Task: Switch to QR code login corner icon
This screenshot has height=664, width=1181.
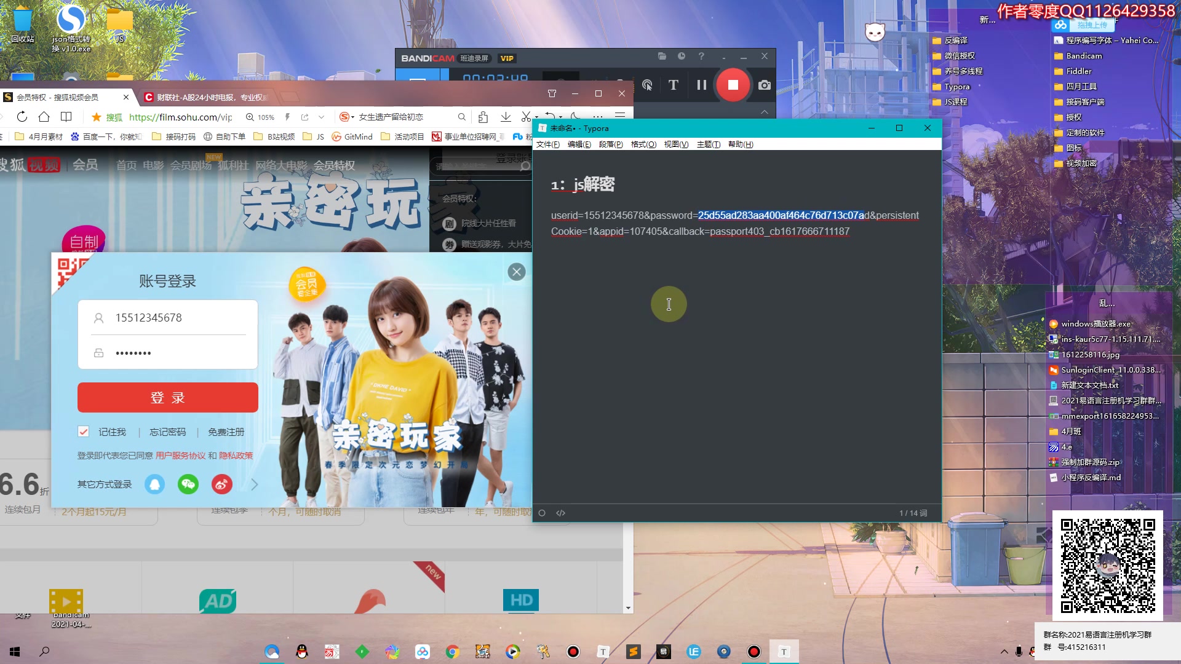Action: (x=71, y=271)
